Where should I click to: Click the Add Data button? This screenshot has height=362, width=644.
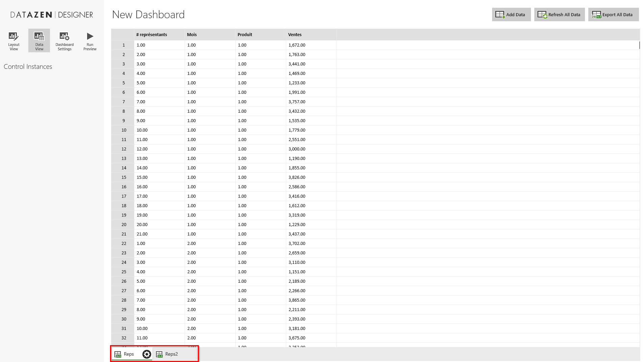[x=511, y=15]
